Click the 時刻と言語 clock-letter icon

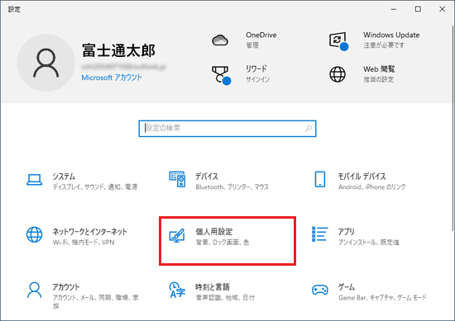point(177,290)
